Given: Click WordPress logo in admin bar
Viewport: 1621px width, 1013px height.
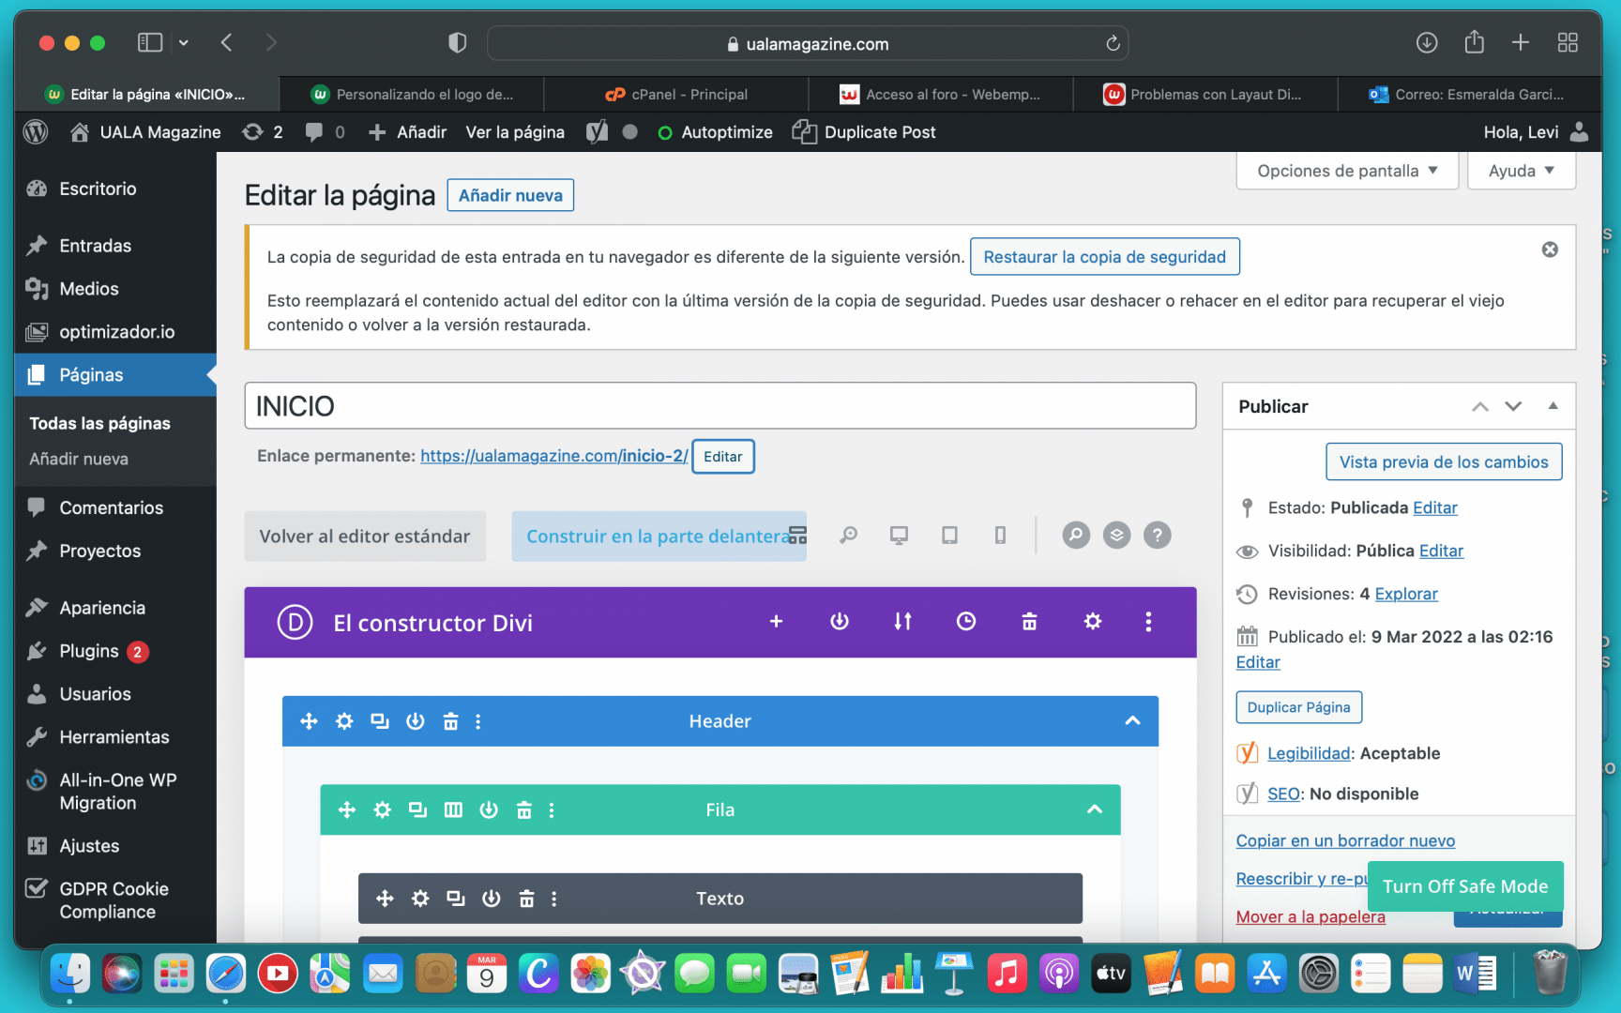Looking at the screenshot, I should [x=36, y=132].
